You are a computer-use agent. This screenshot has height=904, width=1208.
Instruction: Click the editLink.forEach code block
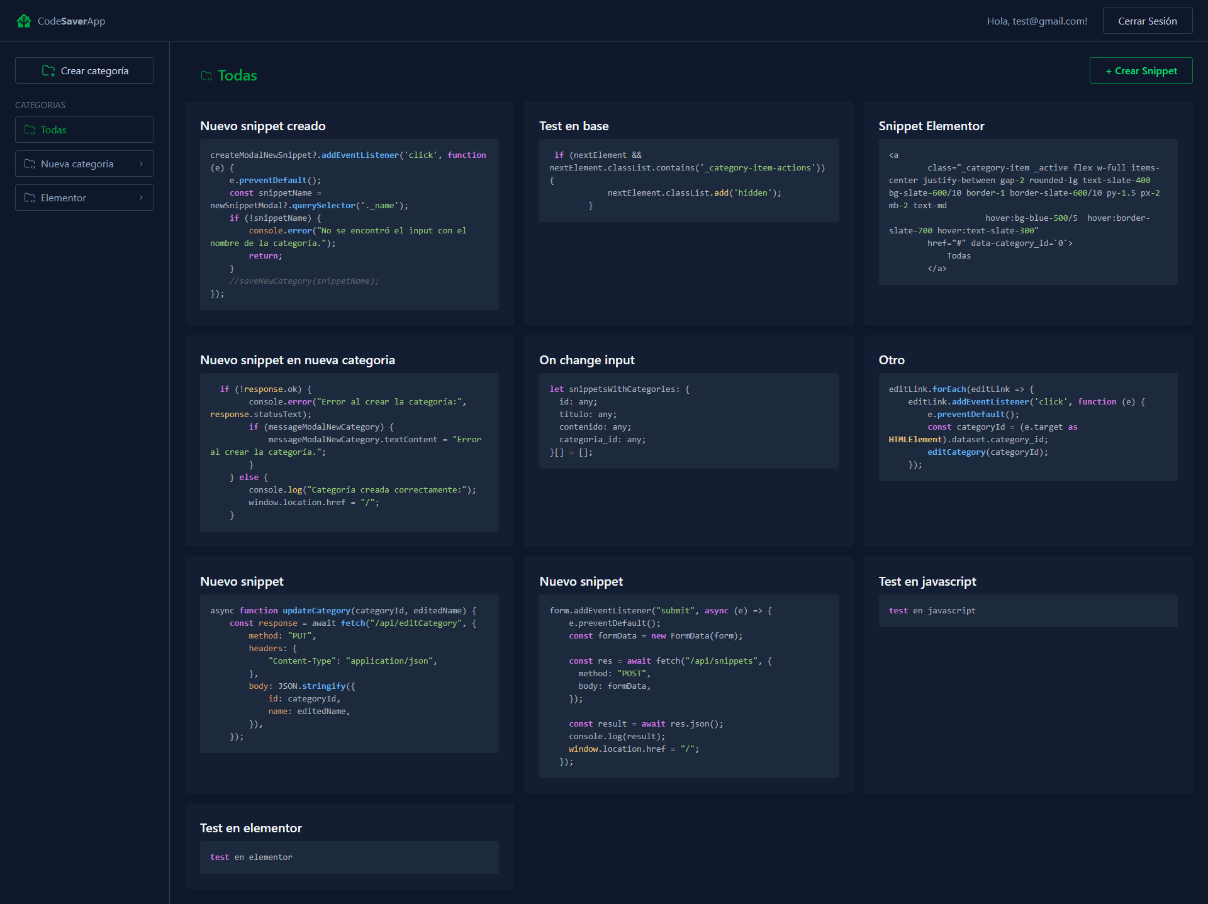coord(1028,427)
